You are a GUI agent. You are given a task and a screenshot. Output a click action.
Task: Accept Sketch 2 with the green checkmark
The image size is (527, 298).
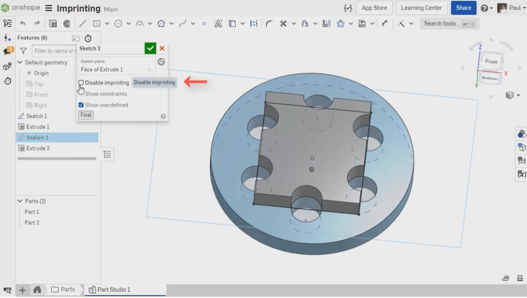click(150, 48)
